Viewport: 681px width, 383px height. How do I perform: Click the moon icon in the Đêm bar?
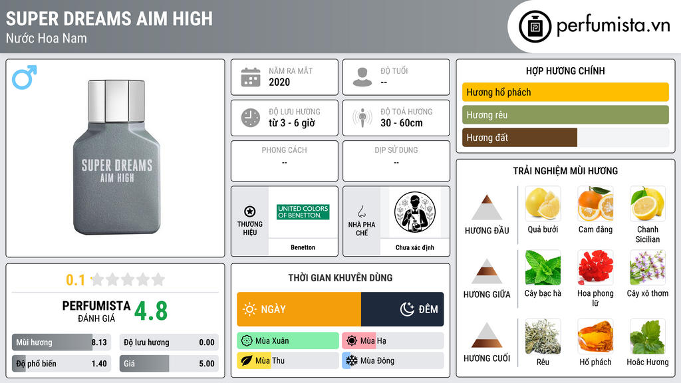407,309
